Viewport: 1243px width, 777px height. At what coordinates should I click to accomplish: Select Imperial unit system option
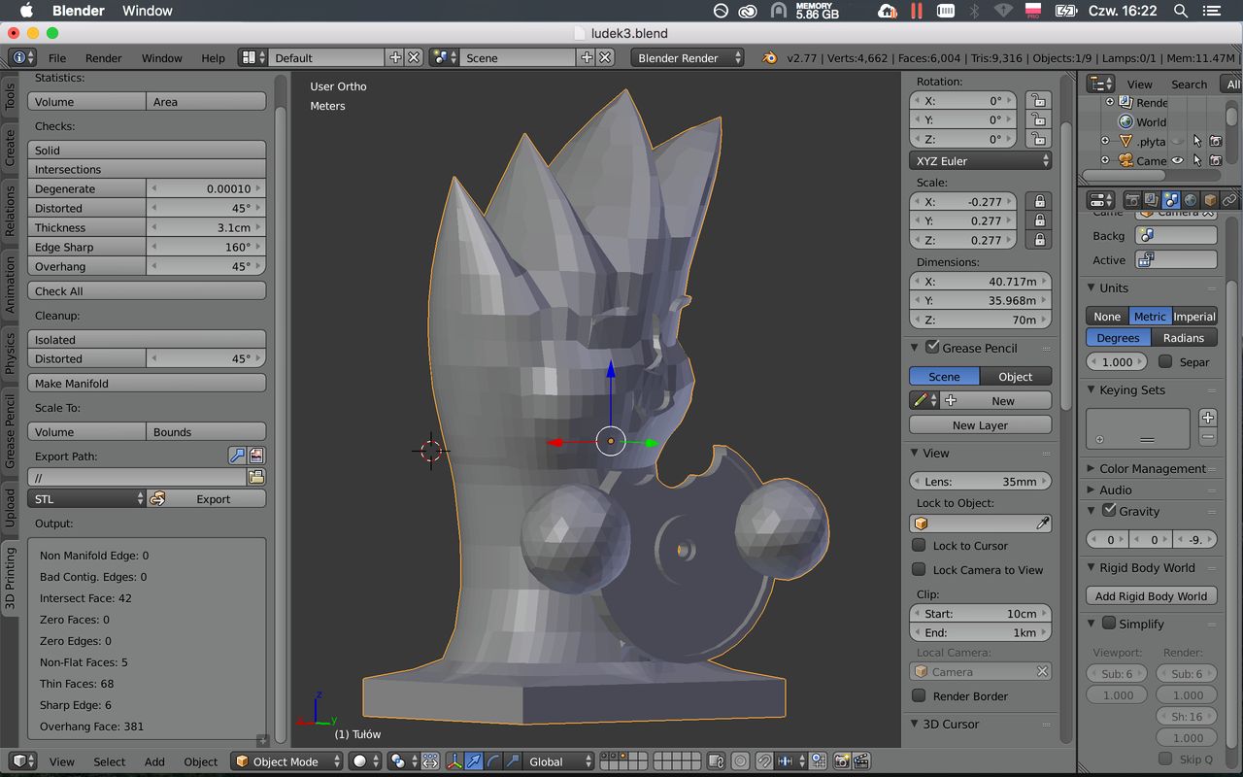[x=1193, y=317]
